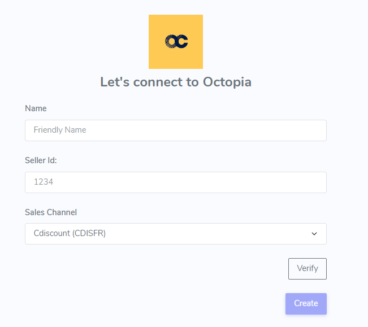Click the "Let's connect to Octopia" heading
Viewport: 368px width, 327px height.
(x=175, y=82)
